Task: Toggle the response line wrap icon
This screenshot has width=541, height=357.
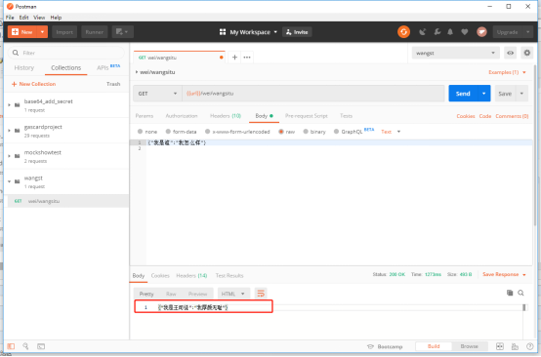Action: (x=261, y=294)
